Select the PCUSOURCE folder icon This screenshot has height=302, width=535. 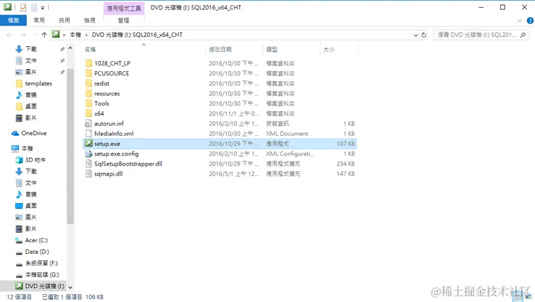coord(89,73)
